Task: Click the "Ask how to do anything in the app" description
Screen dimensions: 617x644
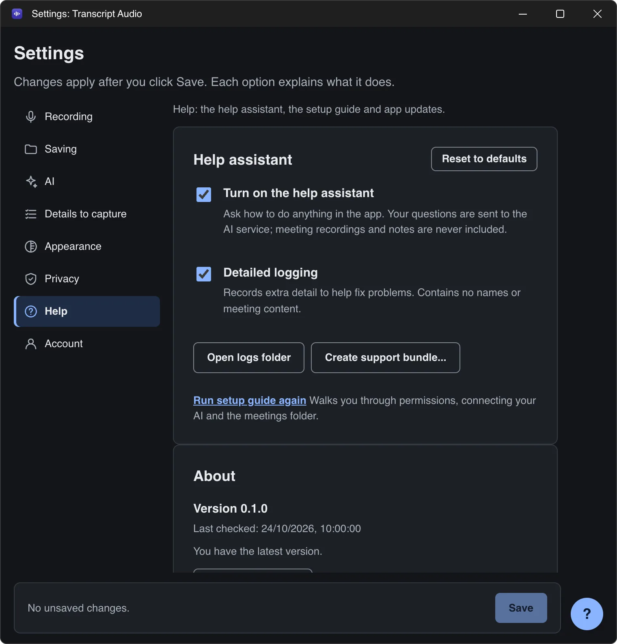Action: click(x=375, y=222)
